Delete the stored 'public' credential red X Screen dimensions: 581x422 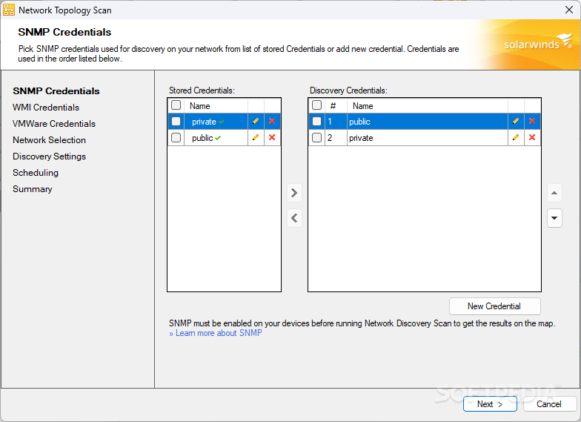point(272,138)
